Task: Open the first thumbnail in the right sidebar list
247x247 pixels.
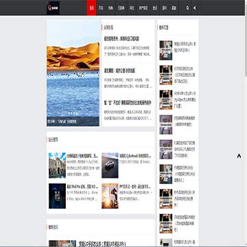Action: click(166, 50)
